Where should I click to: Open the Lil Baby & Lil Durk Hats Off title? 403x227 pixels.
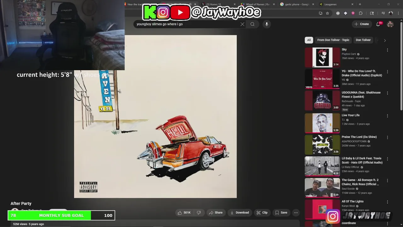[362, 160]
